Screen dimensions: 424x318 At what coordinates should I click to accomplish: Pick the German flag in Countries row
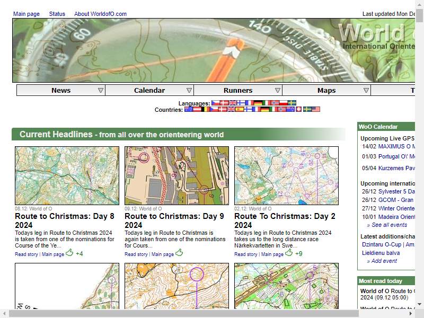click(265, 109)
